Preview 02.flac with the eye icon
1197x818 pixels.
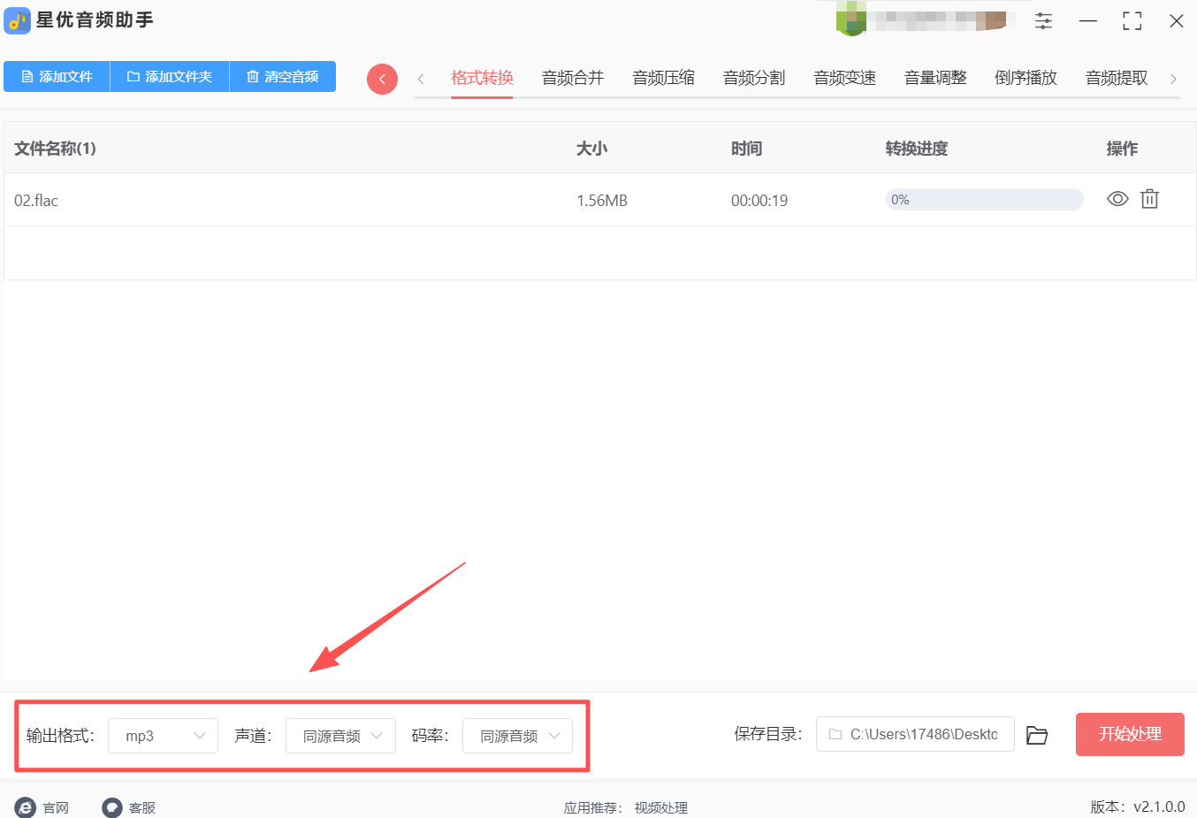[1117, 199]
